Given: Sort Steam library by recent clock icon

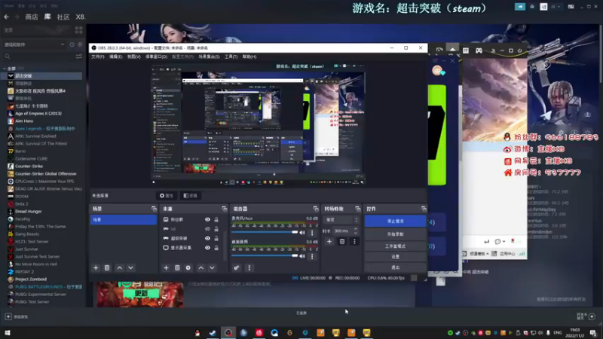Looking at the screenshot, I should (72, 44).
